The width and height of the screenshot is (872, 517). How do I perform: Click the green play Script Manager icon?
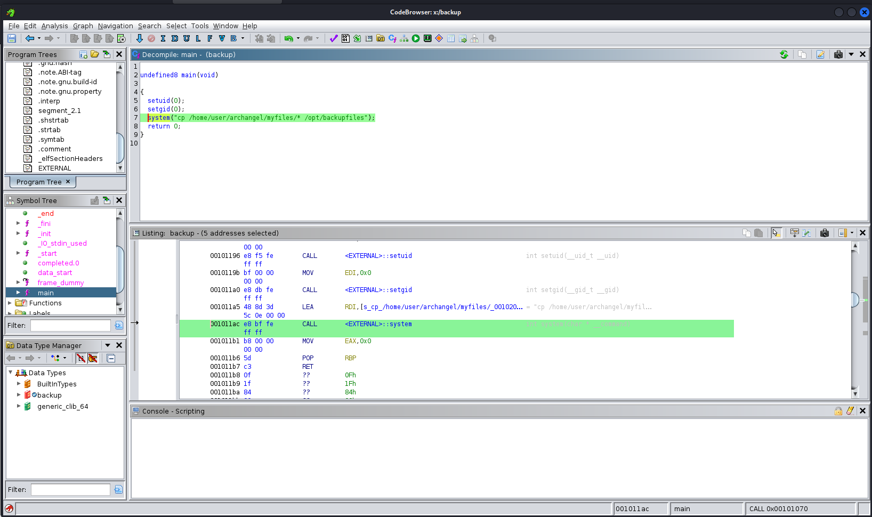point(416,38)
